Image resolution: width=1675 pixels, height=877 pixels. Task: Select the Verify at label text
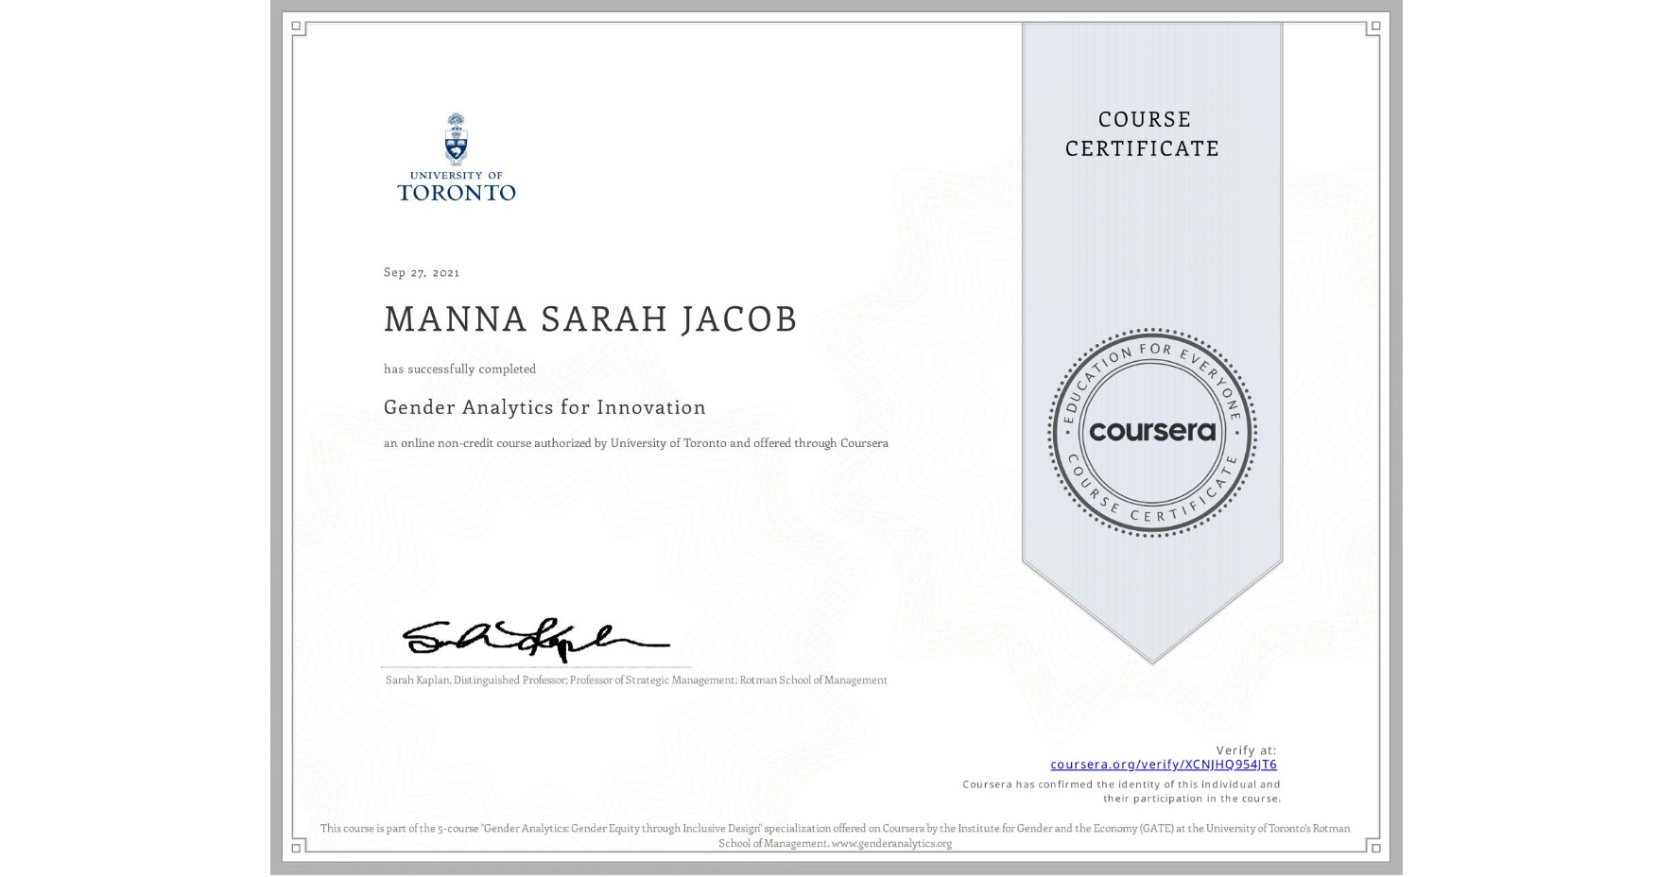point(1246,748)
